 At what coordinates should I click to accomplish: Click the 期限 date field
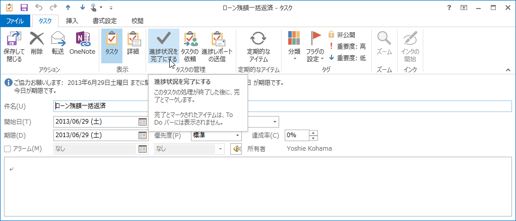[95, 135]
